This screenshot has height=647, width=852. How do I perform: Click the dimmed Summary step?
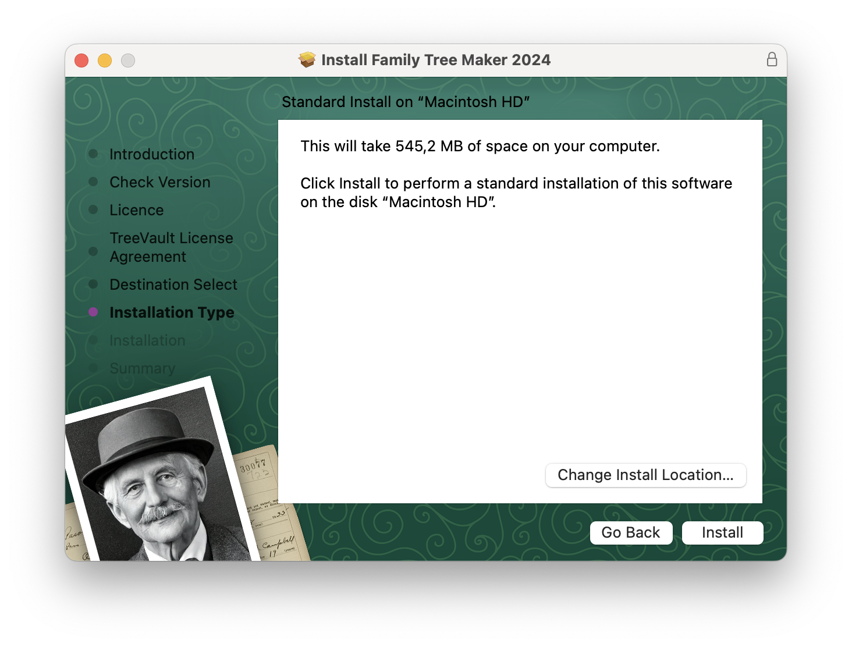click(x=143, y=368)
